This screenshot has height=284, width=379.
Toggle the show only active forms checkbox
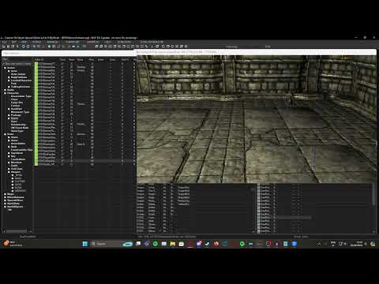(4, 64)
